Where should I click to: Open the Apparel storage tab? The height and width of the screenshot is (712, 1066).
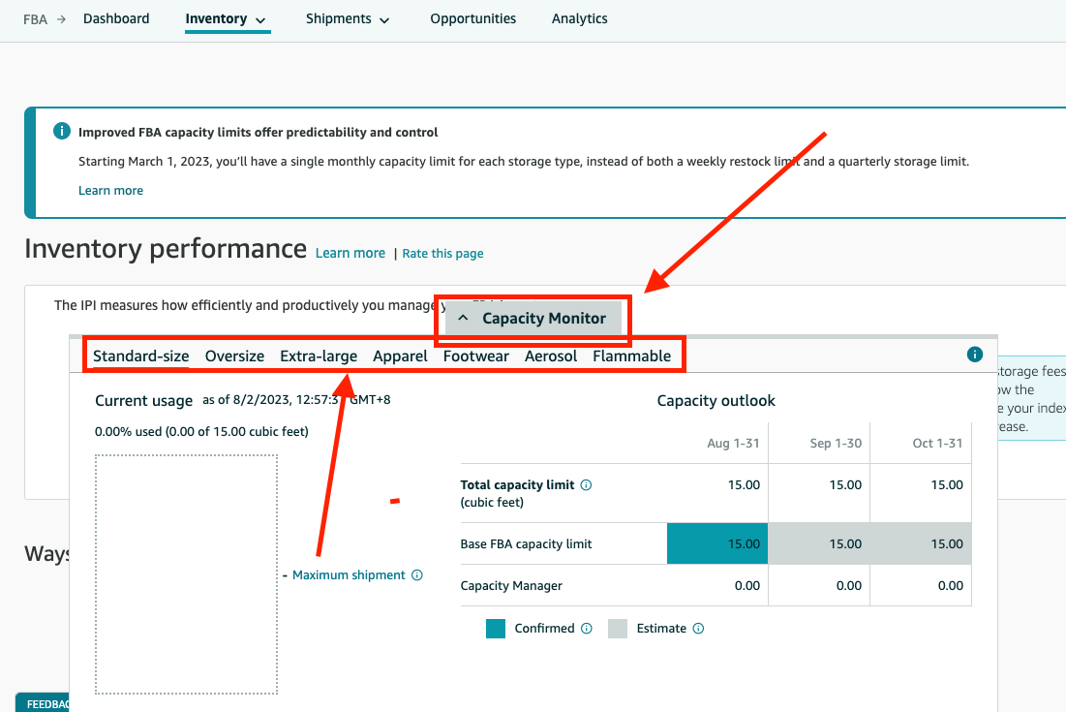coord(400,356)
